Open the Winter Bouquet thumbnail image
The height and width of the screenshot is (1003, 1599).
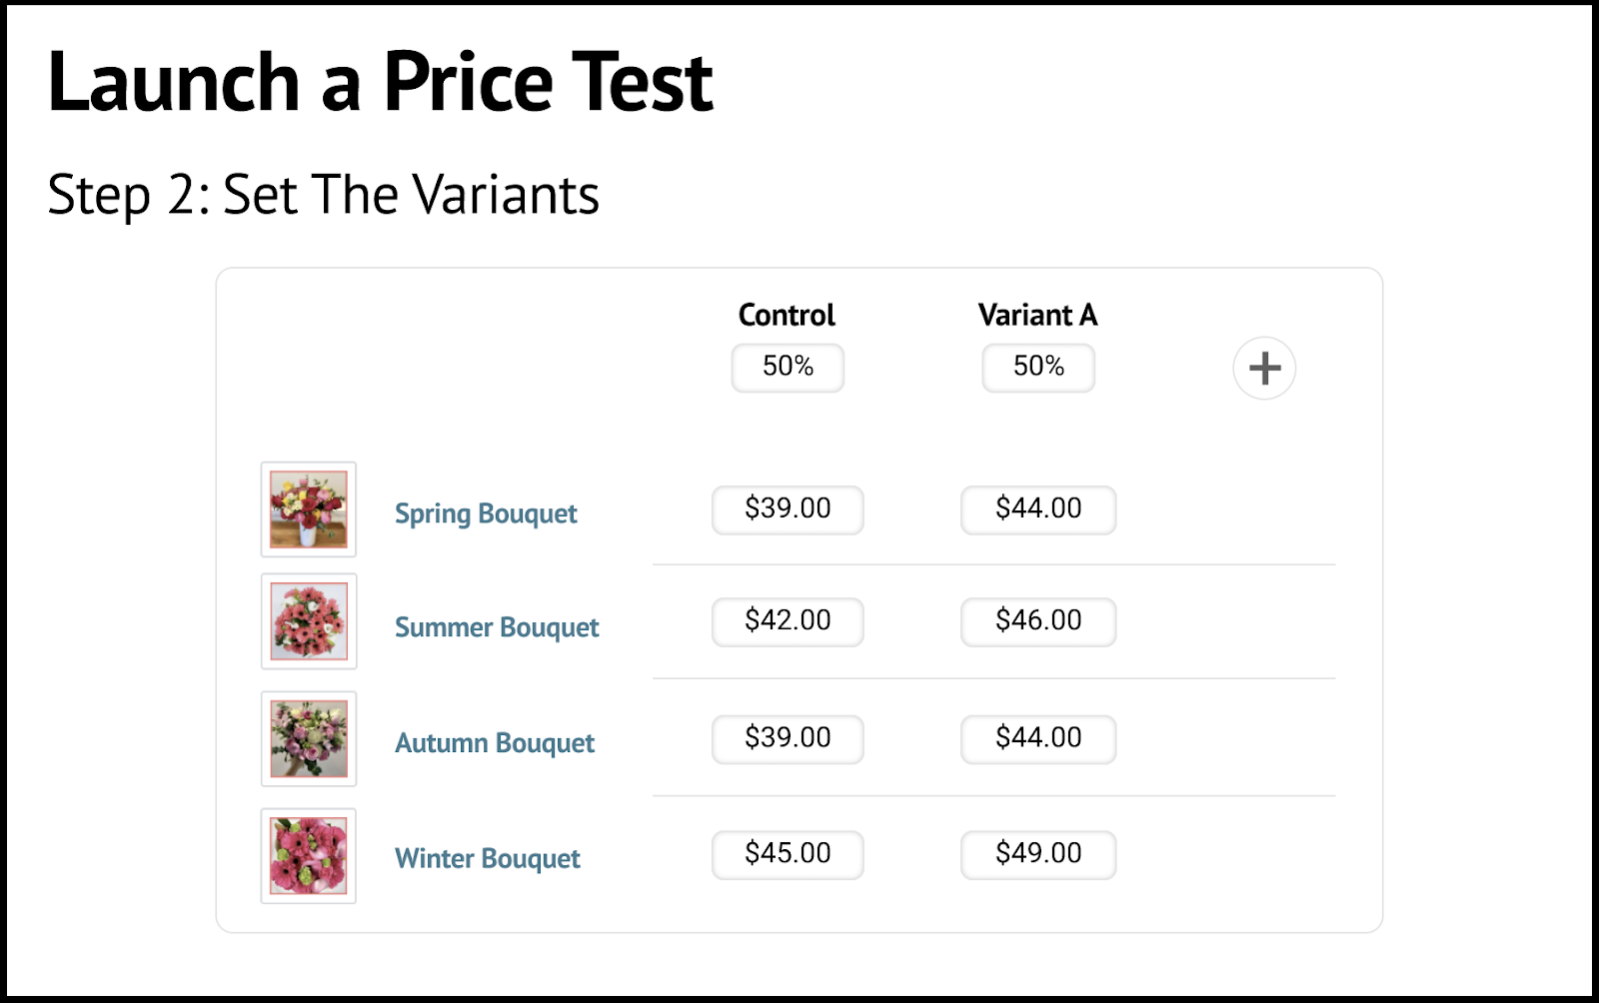[309, 856]
